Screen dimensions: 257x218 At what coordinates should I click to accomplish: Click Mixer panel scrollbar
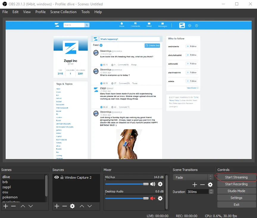167,192
